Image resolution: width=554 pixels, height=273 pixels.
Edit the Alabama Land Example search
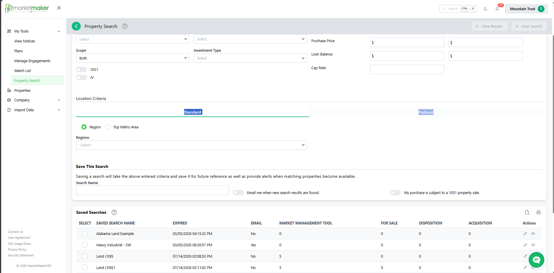(x=525, y=234)
